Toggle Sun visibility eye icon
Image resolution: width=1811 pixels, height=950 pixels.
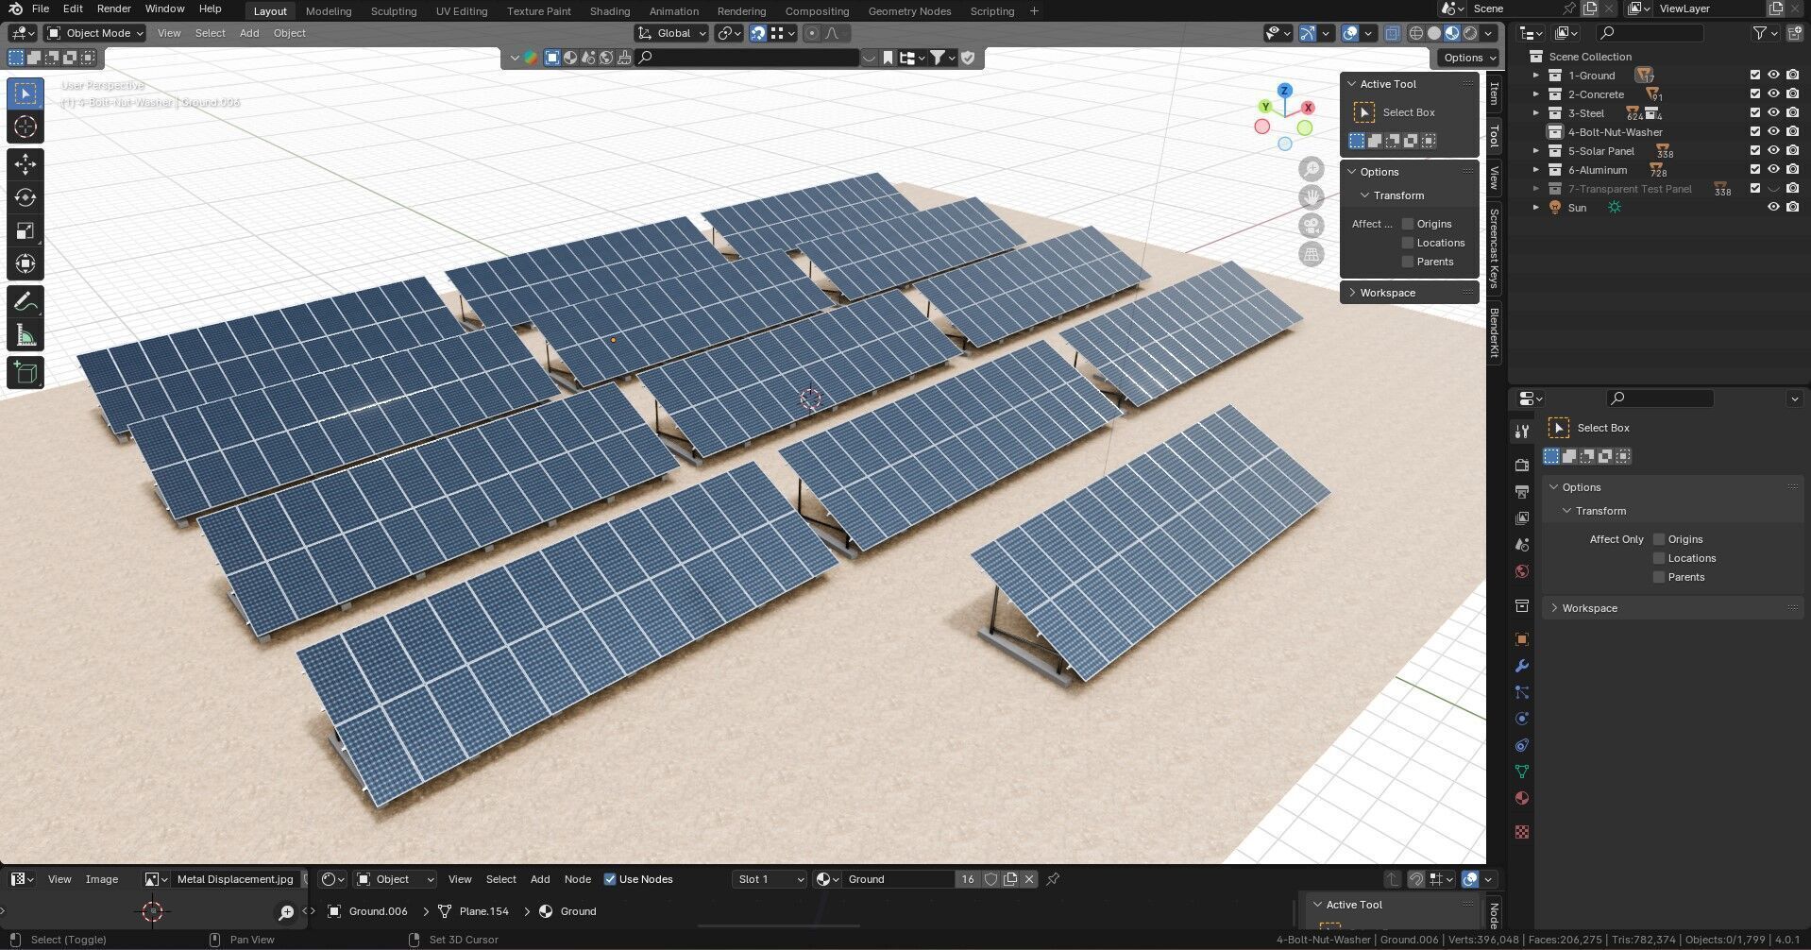click(1773, 208)
